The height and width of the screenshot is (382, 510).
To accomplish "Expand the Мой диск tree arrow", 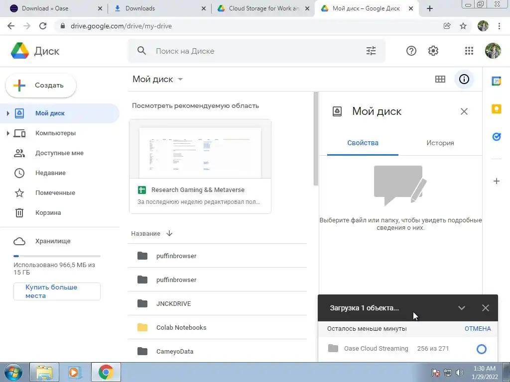I will click(x=8, y=113).
